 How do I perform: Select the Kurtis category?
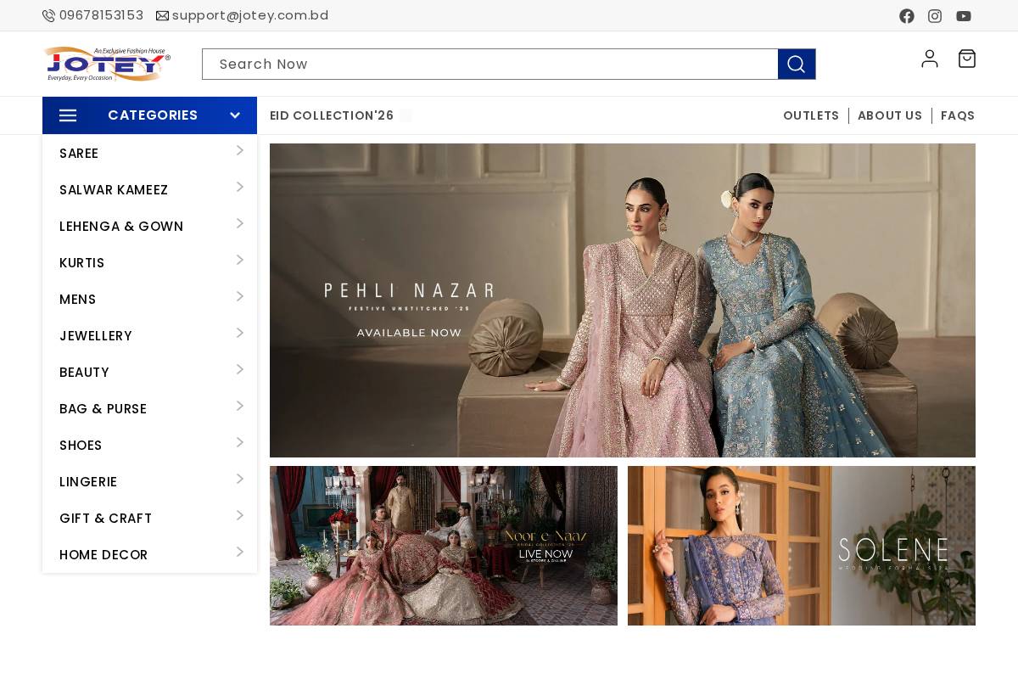tap(82, 263)
